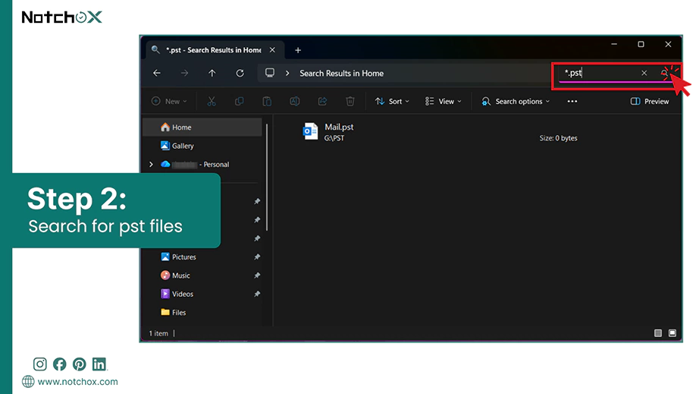Click the Paste clipboard icon
Screen dimensions: 699x394
tap(267, 101)
